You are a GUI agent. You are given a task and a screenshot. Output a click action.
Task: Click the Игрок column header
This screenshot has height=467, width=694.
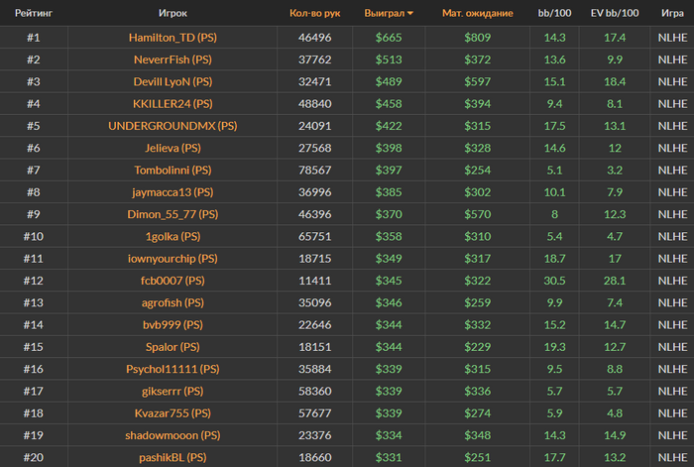(x=173, y=14)
